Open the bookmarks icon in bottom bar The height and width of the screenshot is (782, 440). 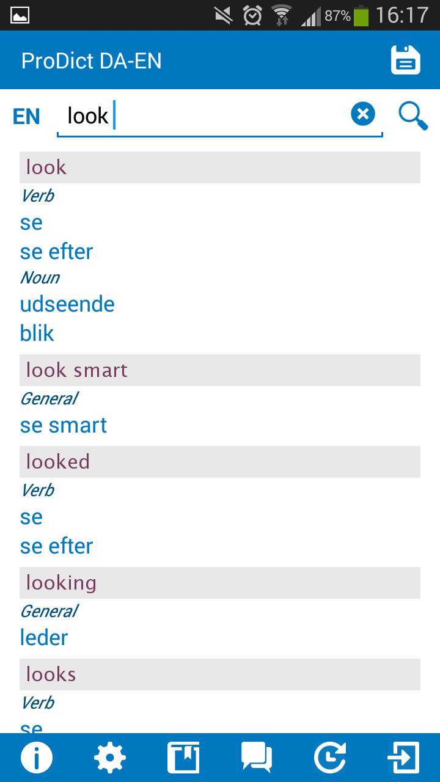point(183,758)
